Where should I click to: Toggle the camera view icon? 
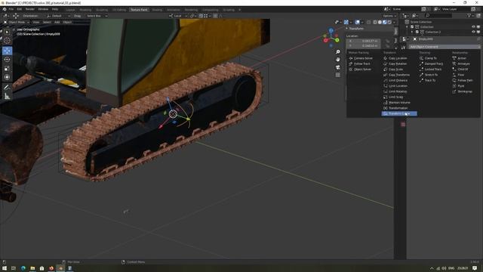click(338, 67)
